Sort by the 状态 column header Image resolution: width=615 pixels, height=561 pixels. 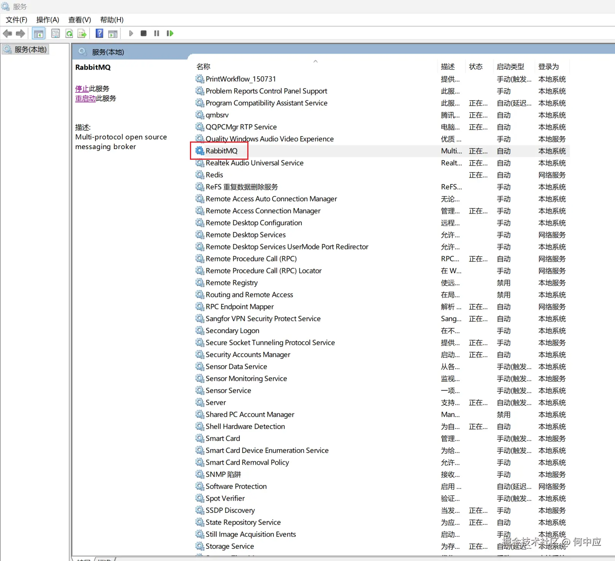pyautogui.click(x=476, y=67)
